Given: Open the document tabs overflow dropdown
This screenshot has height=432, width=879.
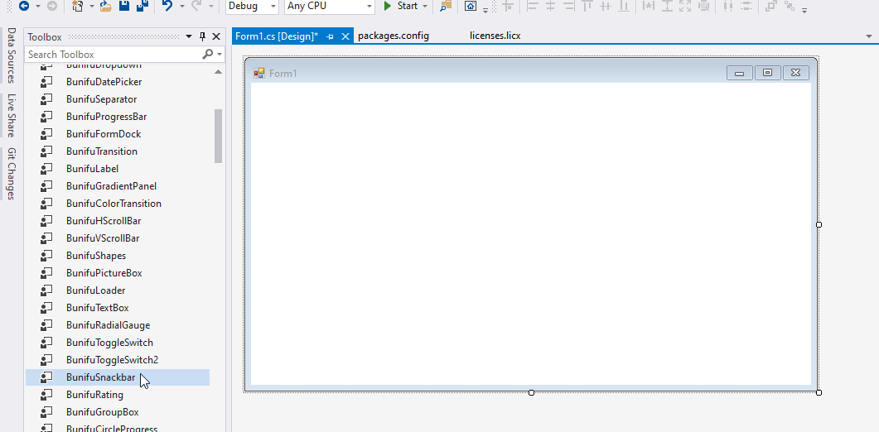Looking at the screenshot, I should [869, 36].
